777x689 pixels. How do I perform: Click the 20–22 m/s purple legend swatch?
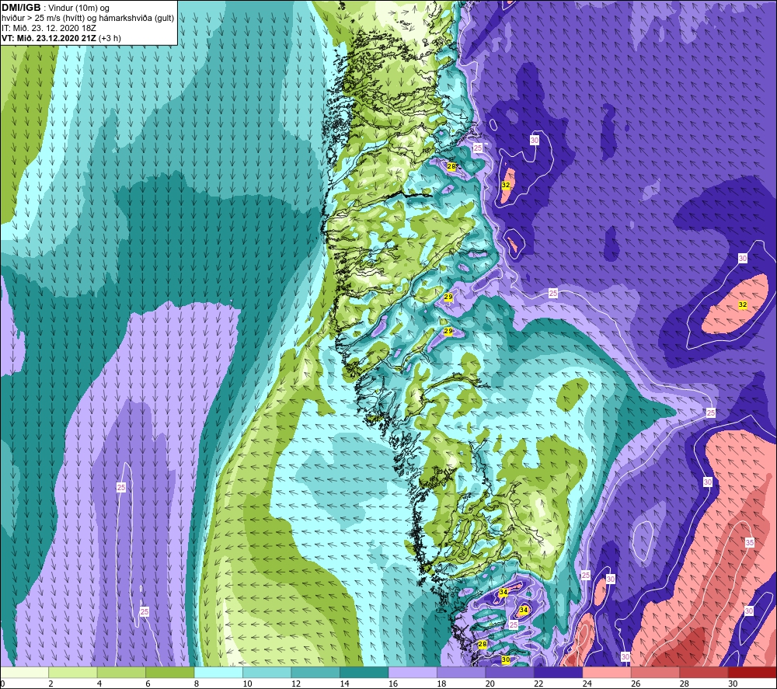tap(510, 672)
